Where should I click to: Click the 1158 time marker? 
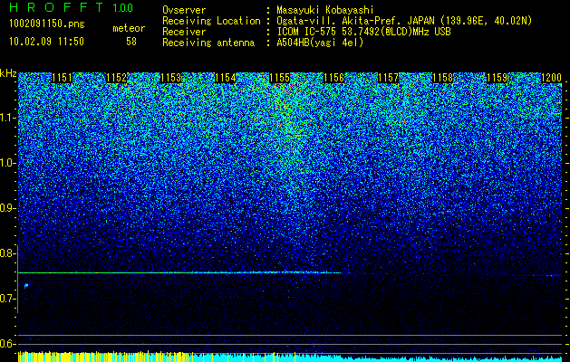(x=443, y=78)
